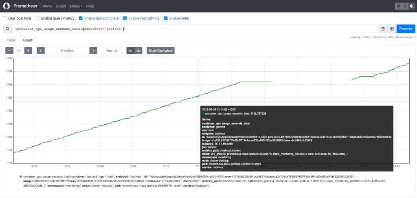Click the 1h range input field
The image size is (417, 198).
(x=19, y=51)
